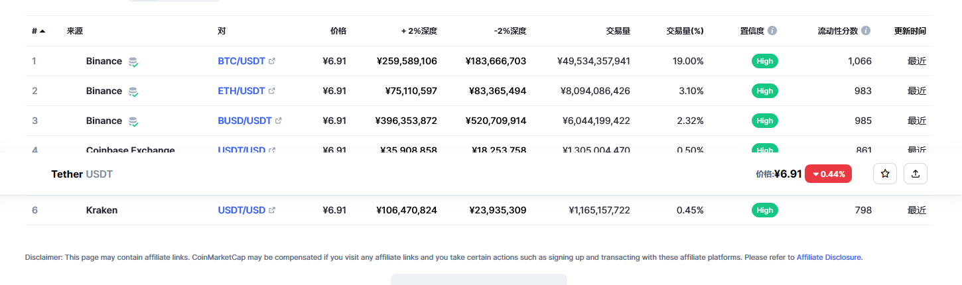Image resolution: width=962 pixels, height=285 pixels.
Task: Click the red -0.44% price change badge
Action: 828,174
